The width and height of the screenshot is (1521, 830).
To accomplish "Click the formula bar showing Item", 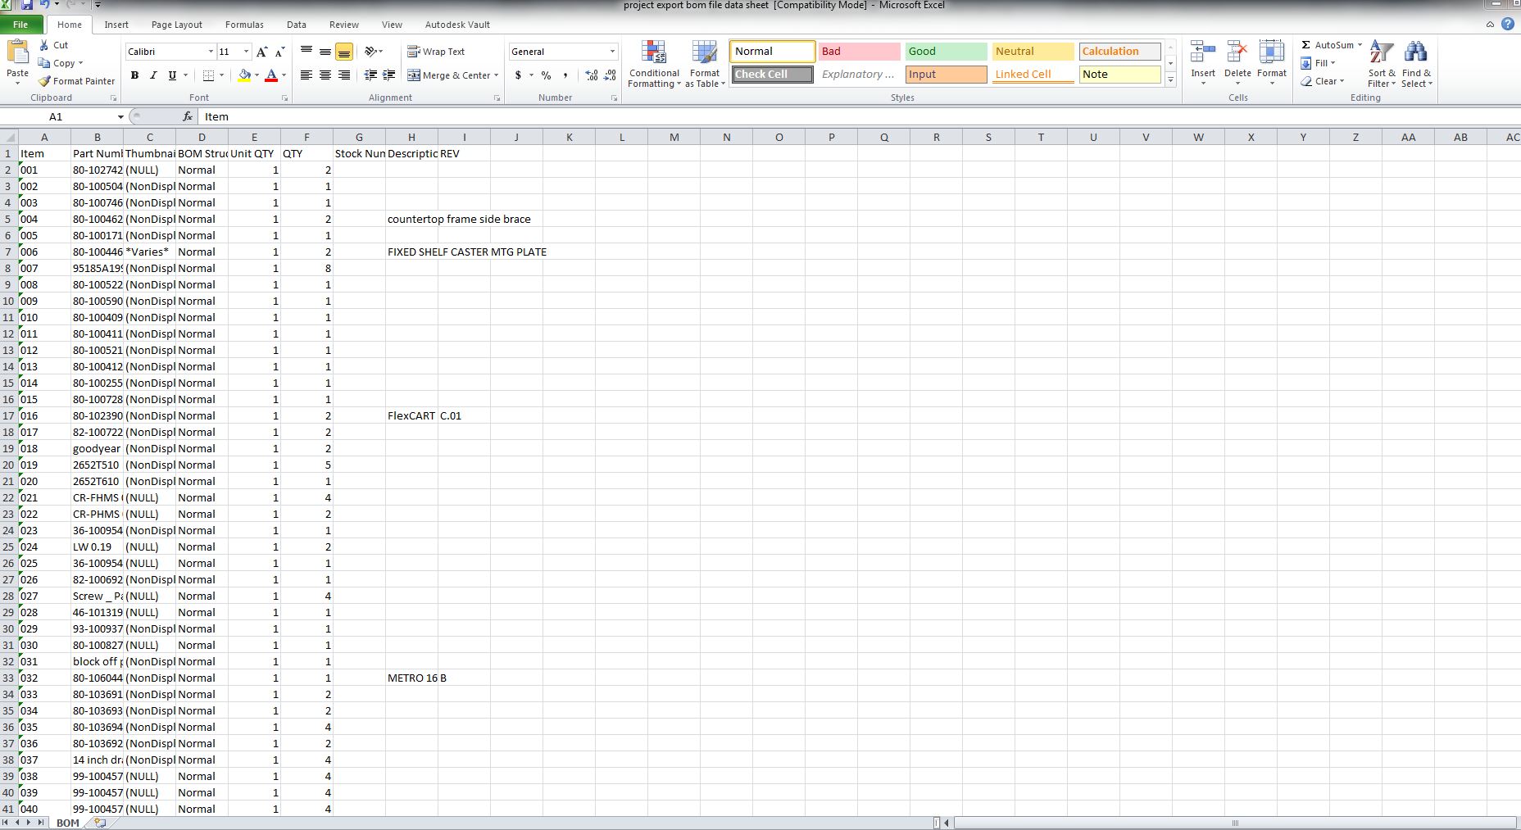I will pos(858,117).
